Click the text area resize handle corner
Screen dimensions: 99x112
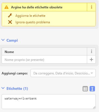click(94, 107)
